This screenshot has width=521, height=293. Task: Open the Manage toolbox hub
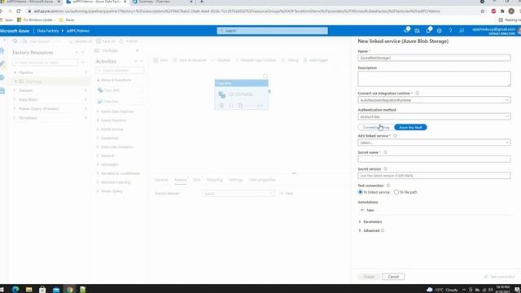2,90
